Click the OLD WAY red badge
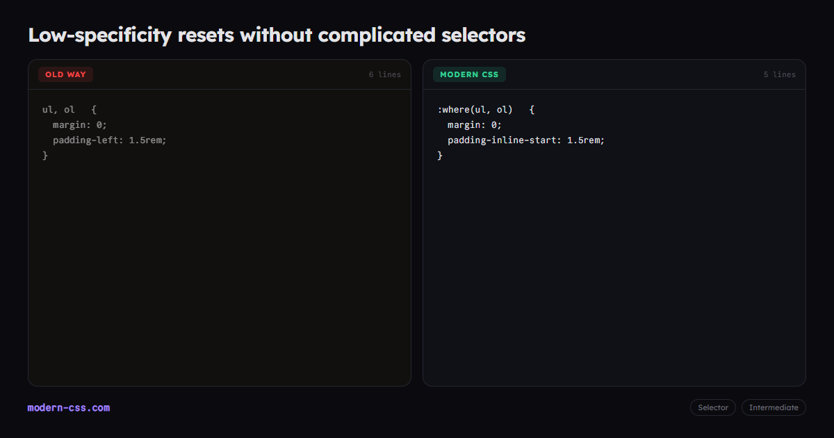Viewport: 834px width, 438px height. [x=65, y=74]
